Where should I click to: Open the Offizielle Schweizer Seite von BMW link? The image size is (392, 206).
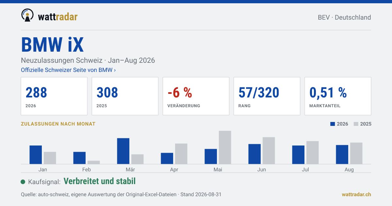(x=68, y=70)
